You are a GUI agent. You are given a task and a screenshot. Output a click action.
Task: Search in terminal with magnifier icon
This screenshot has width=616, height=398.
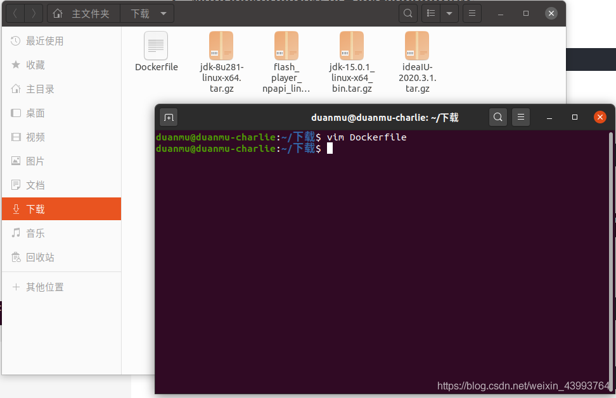(x=497, y=117)
